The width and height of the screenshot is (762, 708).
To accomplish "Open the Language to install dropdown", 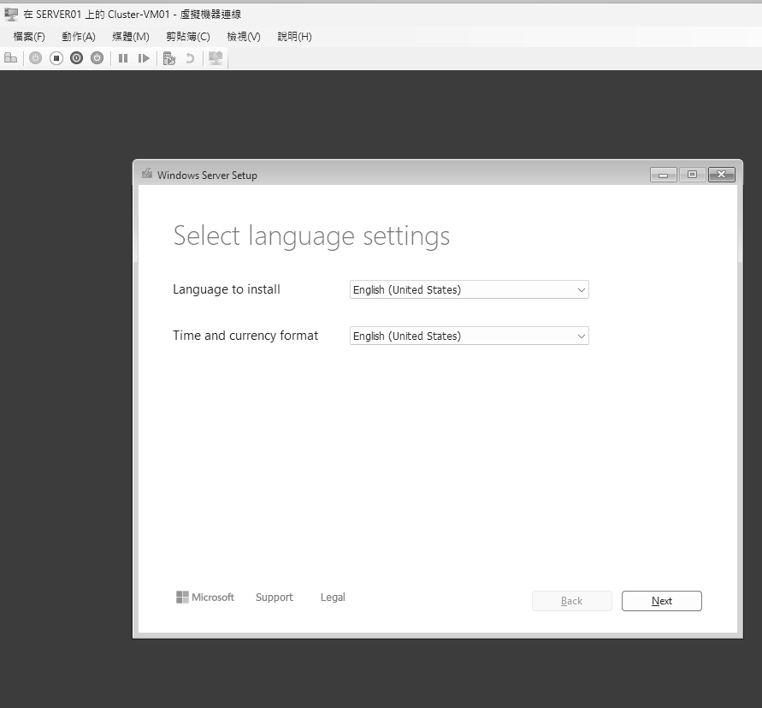I will 469,289.
